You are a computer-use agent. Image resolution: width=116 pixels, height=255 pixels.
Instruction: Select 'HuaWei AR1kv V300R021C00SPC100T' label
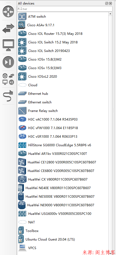[x=57, y=154]
